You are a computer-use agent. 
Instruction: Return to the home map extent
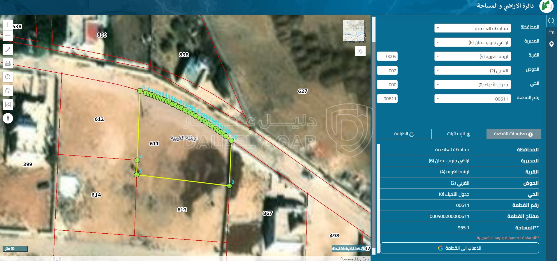pyautogui.click(x=8, y=91)
